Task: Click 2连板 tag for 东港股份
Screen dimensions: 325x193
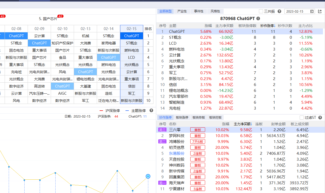Action: 198,153
